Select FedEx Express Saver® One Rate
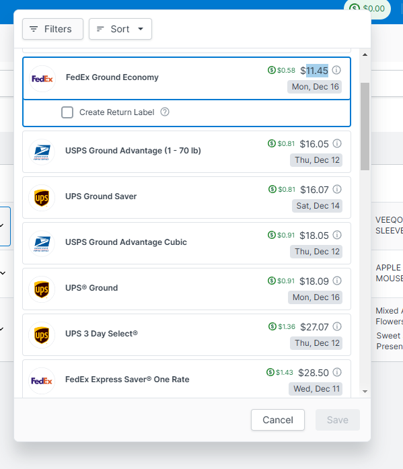403x469 pixels. click(x=186, y=379)
